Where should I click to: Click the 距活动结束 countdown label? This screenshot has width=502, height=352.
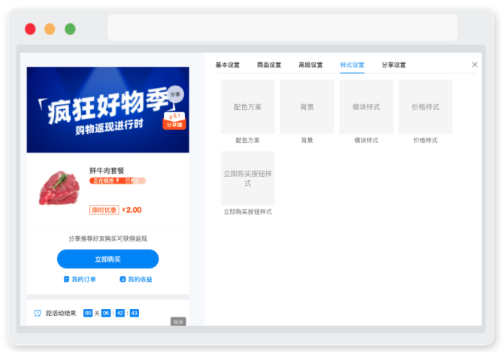coord(61,313)
